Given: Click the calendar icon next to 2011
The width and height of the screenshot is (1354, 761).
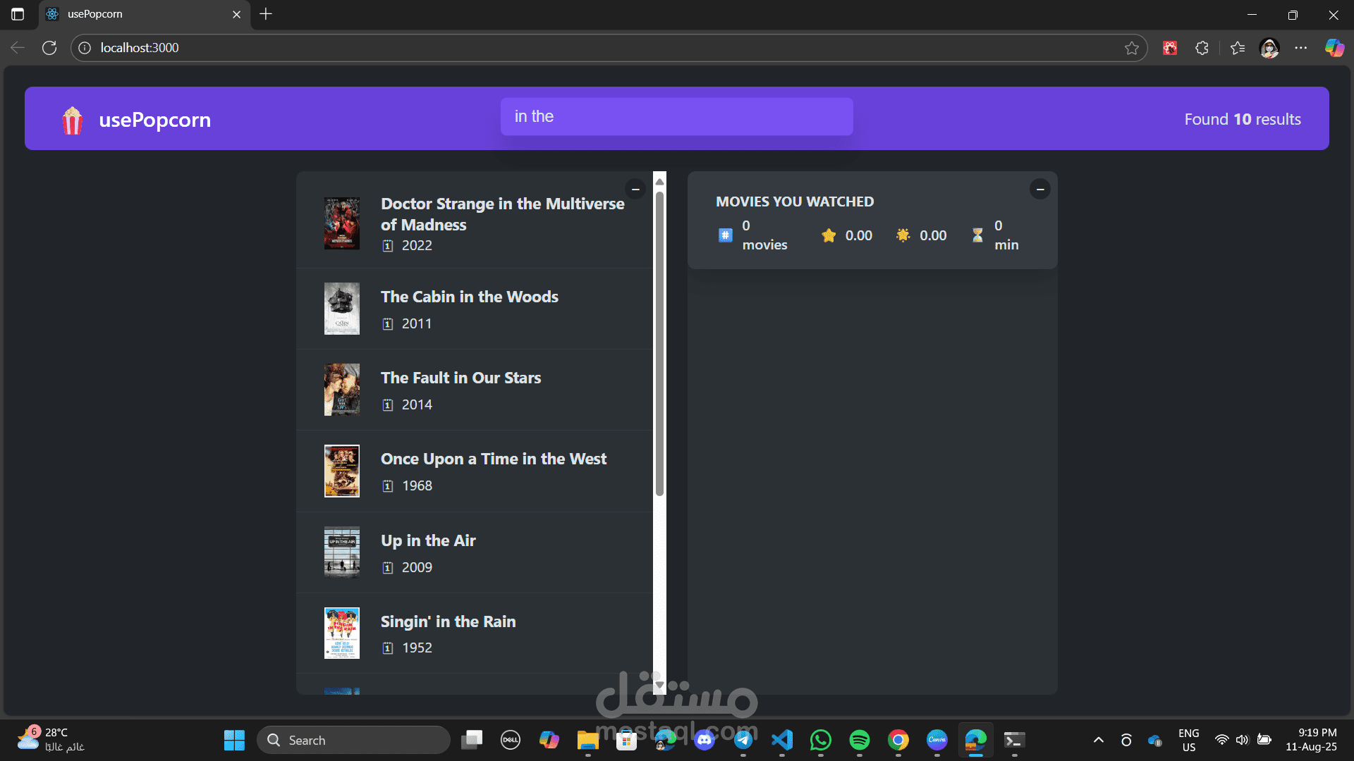Looking at the screenshot, I should [388, 324].
